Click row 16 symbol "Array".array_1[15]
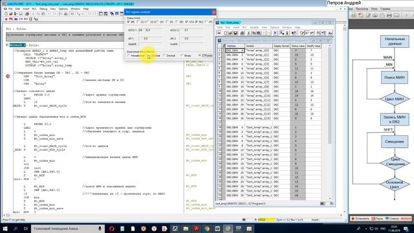 click(259, 118)
